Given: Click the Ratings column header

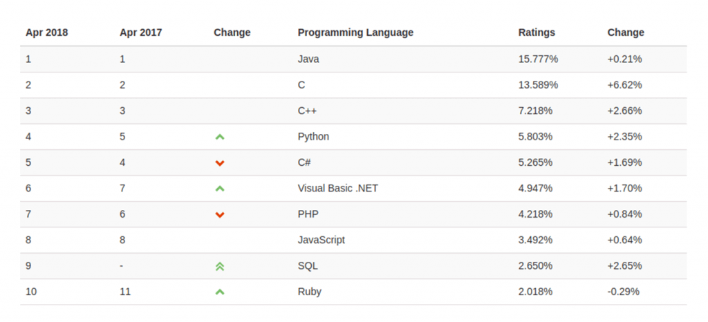Looking at the screenshot, I should (537, 32).
